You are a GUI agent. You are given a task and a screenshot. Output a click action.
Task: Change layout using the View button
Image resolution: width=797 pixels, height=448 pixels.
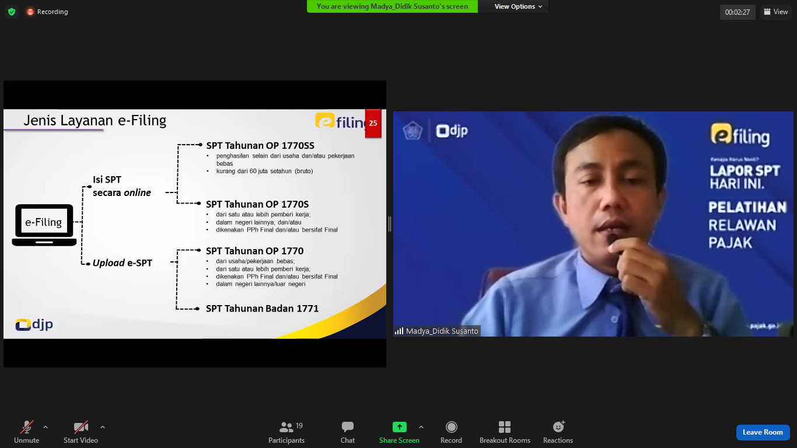[x=775, y=12]
